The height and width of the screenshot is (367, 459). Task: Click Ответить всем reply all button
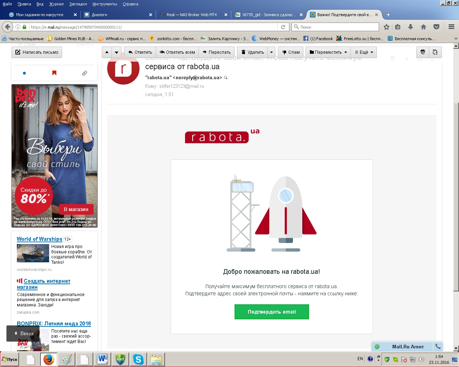(x=177, y=52)
